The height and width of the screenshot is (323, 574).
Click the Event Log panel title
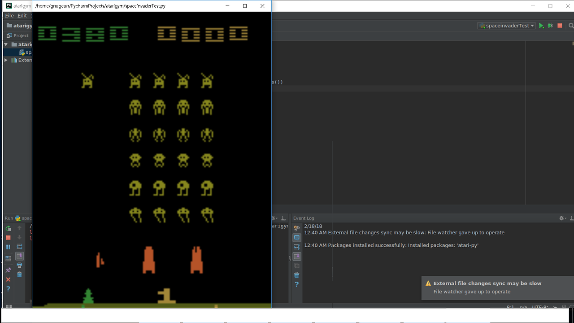coord(304,218)
